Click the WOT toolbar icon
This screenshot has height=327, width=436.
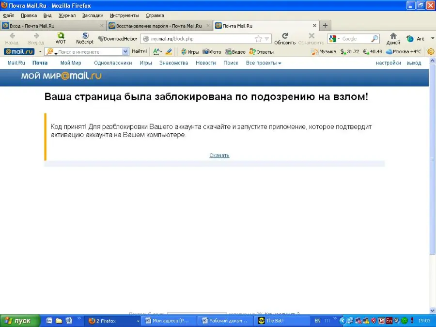61,38
